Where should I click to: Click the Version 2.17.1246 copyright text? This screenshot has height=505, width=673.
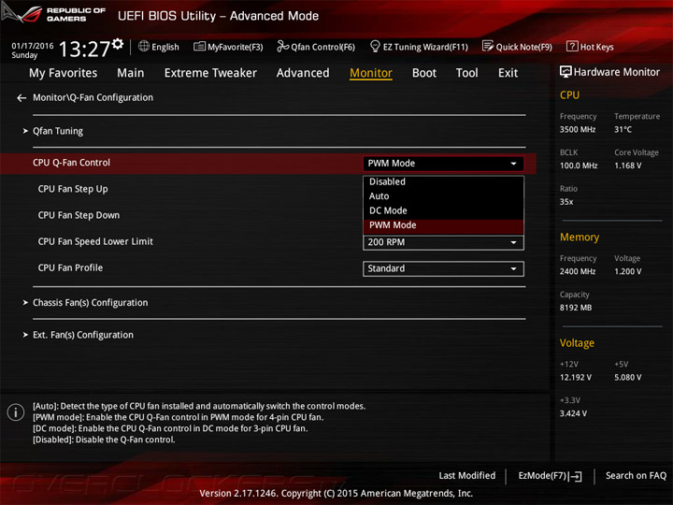[x=336, y=494]
